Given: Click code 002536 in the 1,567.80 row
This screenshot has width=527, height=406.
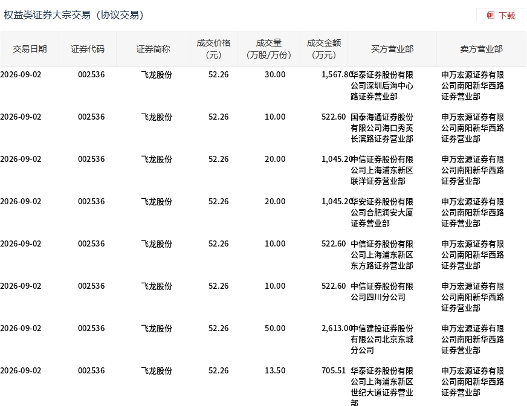Looking at the screenshot, I should (91, 74).
